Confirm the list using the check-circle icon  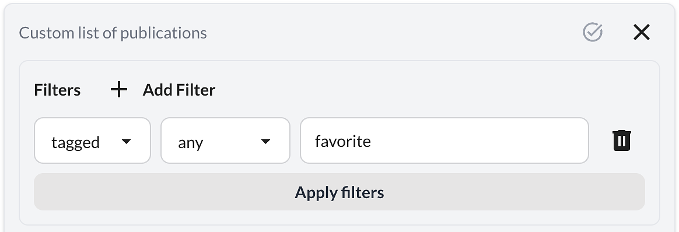pyautogui.click(x=593, y=33)
